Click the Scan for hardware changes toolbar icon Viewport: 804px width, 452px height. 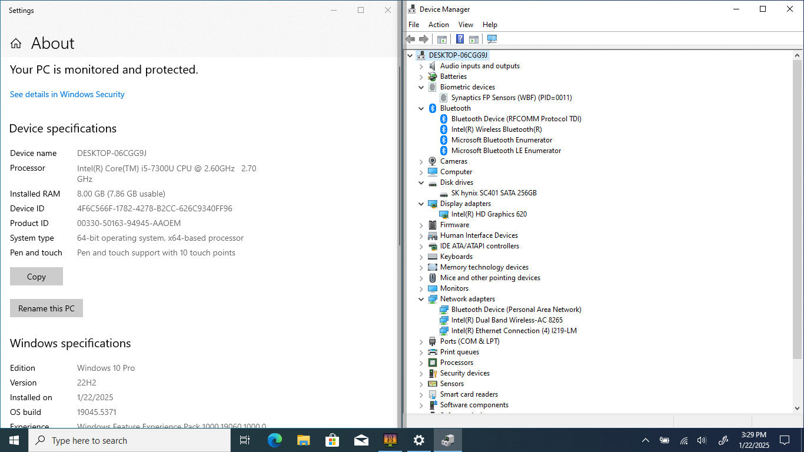pos(492,39)
